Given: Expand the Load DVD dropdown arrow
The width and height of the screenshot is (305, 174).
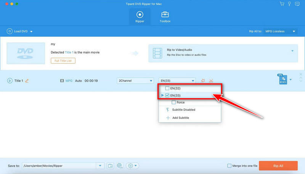Looking at the screenshot, I should click(x=31, y=32).
